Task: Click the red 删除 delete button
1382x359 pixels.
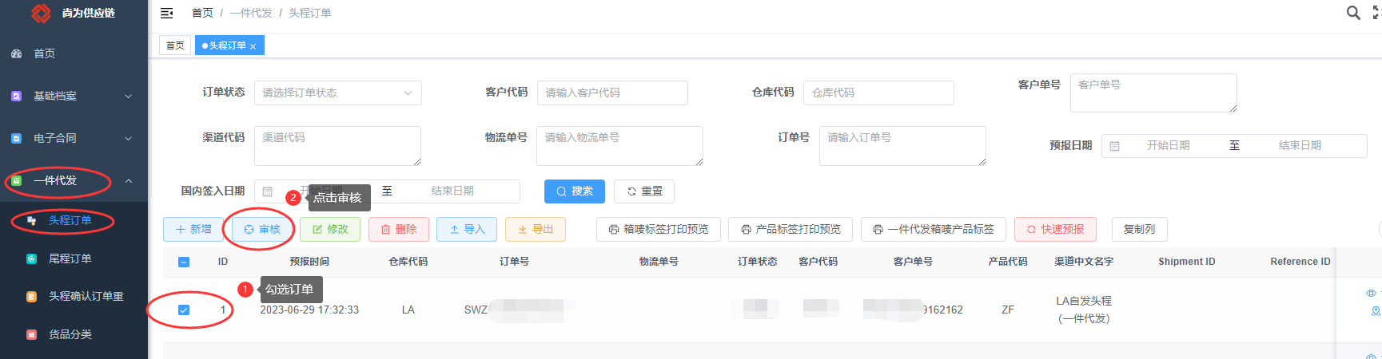Action: tap(399, 229)
